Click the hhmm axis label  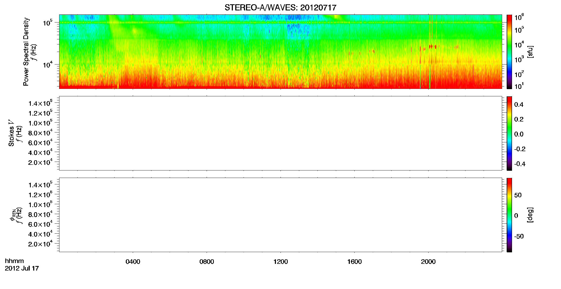pyautogui.click(x=14, y=261)
